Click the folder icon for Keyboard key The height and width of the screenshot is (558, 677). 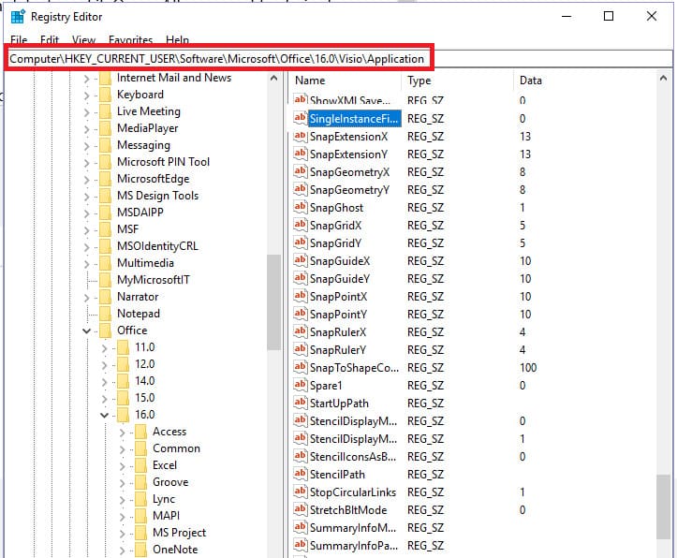tap(106, 95)
